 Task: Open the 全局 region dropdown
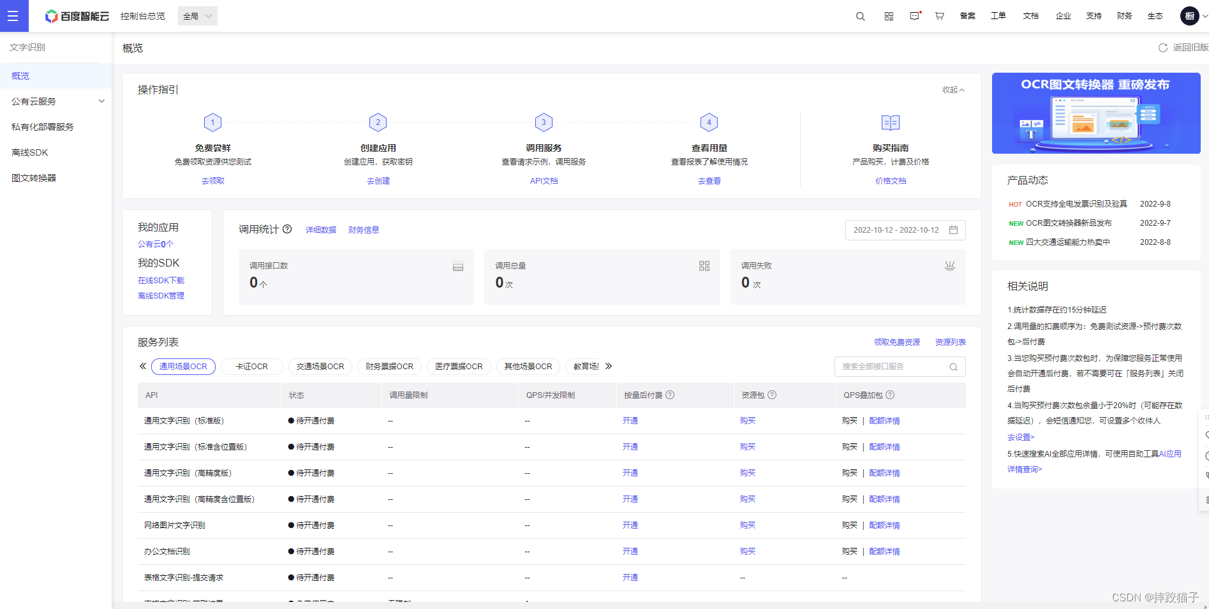click(x=197, y=17)
